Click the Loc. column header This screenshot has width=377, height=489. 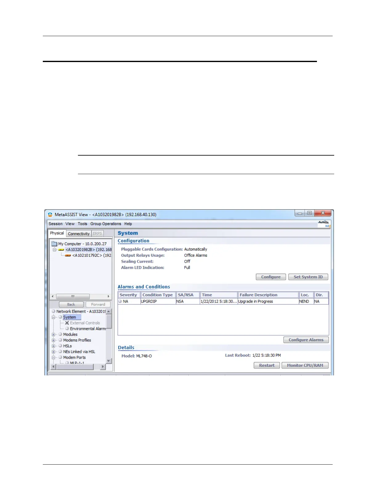(x=306, y=295)
